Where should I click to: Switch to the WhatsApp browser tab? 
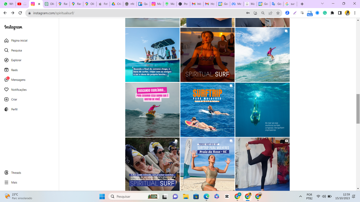[8, 4]
